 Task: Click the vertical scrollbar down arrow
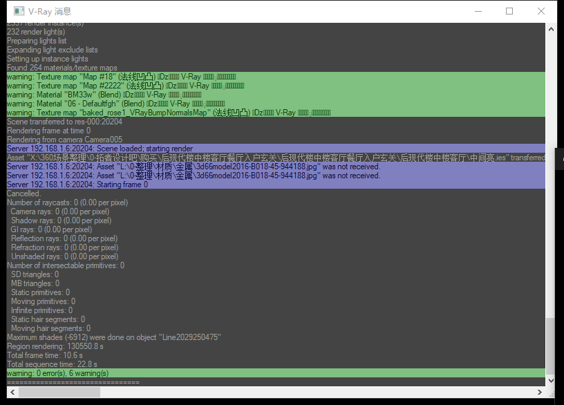(550, 380)
